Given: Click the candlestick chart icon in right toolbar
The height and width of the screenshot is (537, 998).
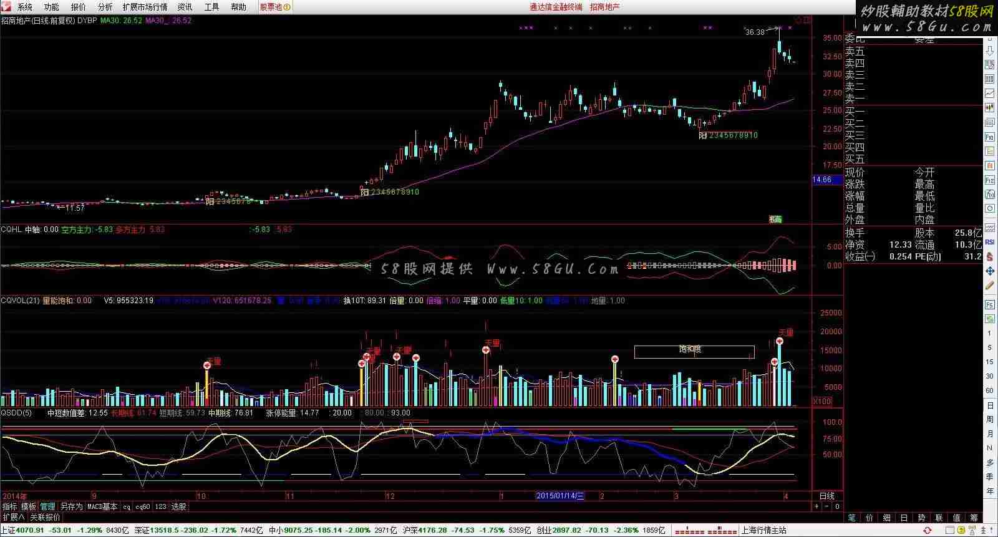Looking at the screenshot, I should (x=990, y=108).
